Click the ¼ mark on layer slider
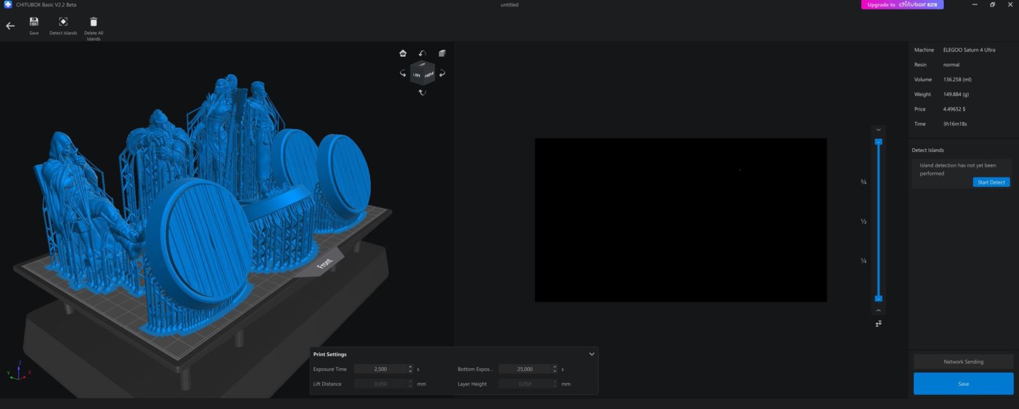This screenshot has width=1019, height=409. click(x=864, y=261)
